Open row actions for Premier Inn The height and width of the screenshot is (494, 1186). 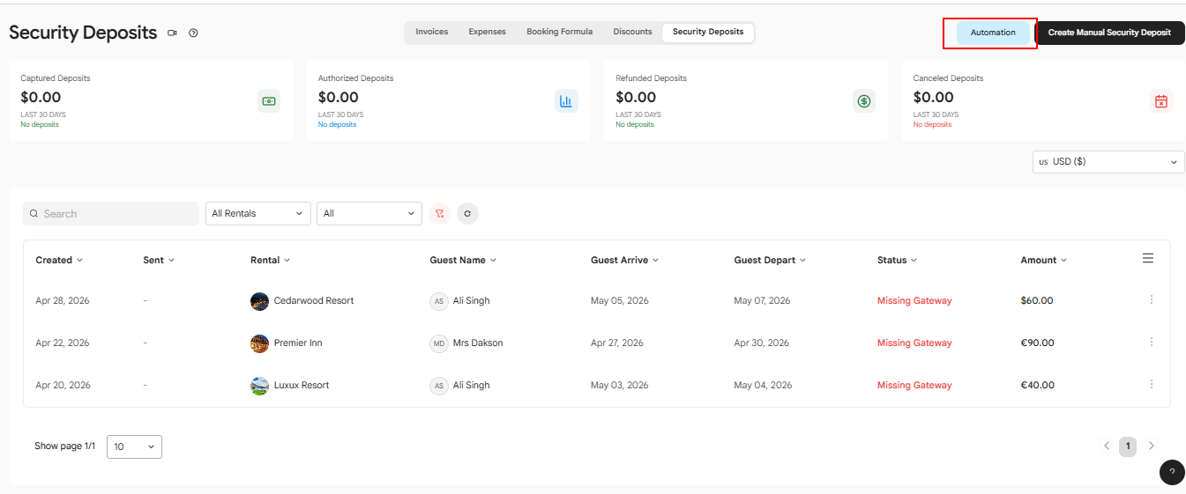click(x=1151, y=343)
